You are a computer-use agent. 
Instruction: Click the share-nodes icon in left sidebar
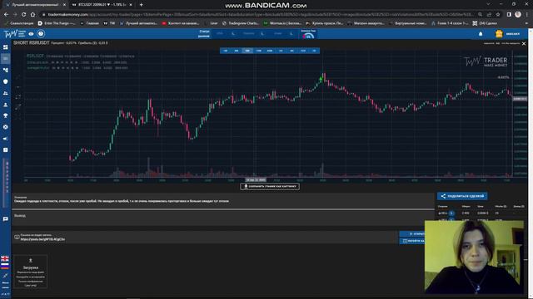tap(6, 70)
